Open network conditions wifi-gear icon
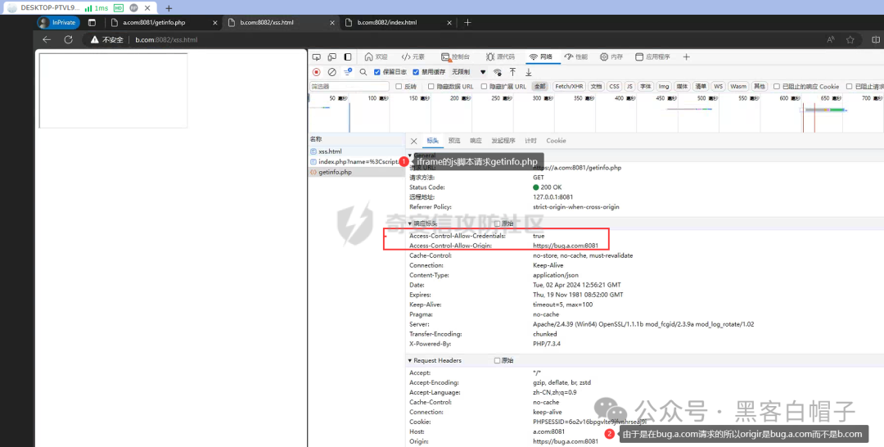This screenshot has width=884, height=447. pyautogui.click(x=498, y=72)
